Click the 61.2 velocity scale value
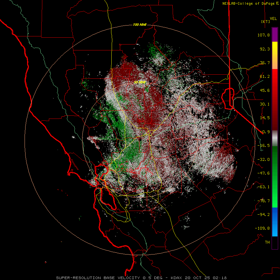Viewport: 280px width, 280px height. (x=265, y=77)
